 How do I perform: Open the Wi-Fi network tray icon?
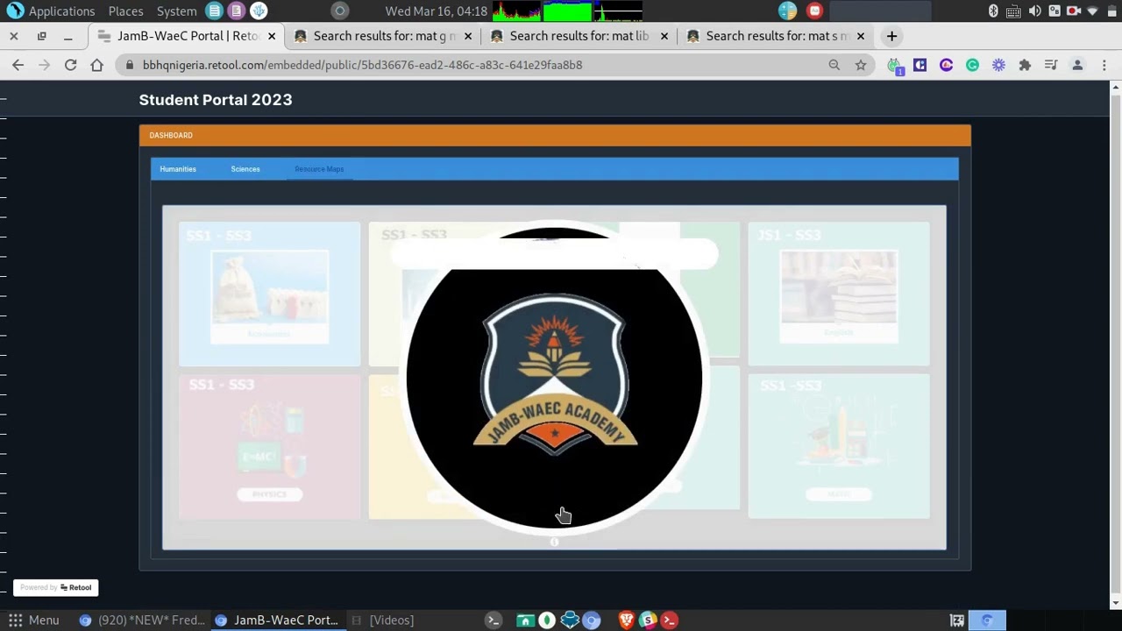point(1091,11)
